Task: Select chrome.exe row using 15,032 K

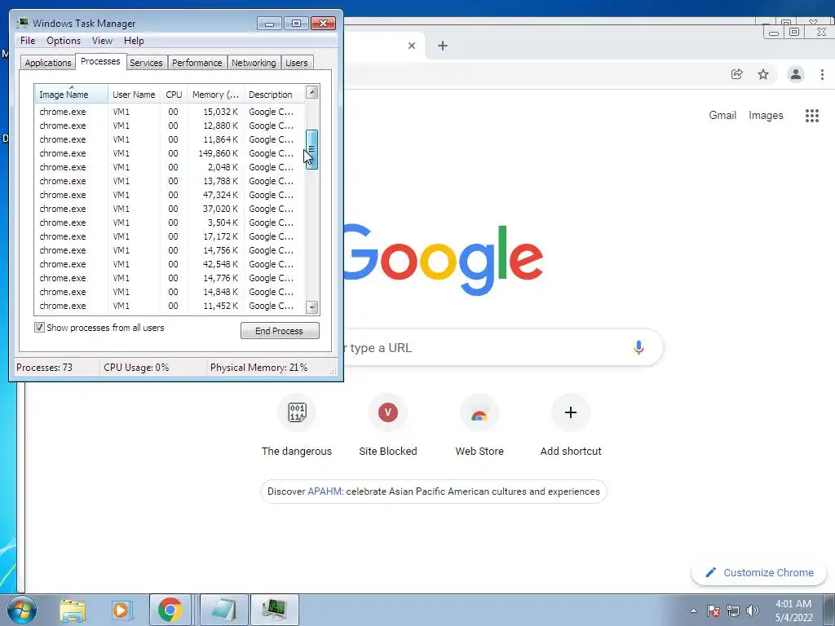Action: click(x=170, y=112)
